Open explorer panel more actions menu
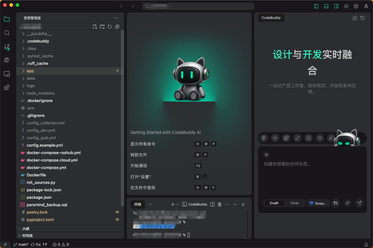 click(116, 18)
